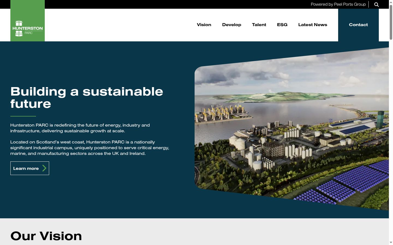393x245 pixels.
Task: Open the search magnifier icon
Action: pyautogui.click(x=376, y=4)
